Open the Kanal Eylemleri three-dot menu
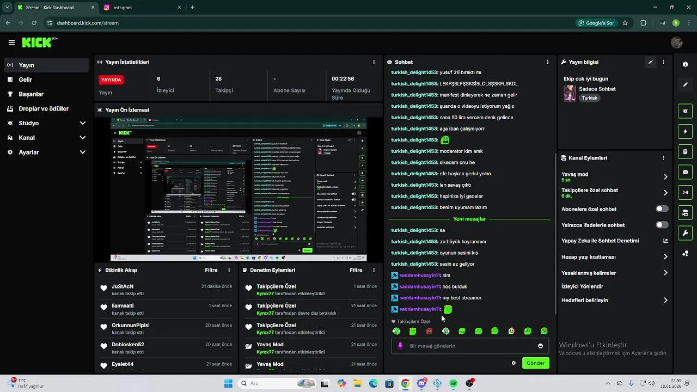The width and height of the screenshot is (697, 392). [x=663, y=158]
